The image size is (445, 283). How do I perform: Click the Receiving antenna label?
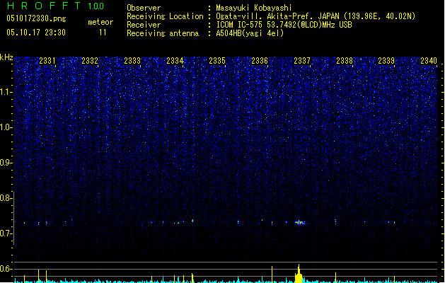(163, 33)
